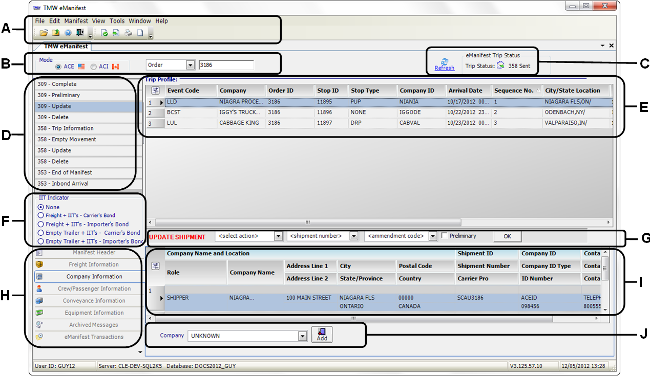Click the document with green checkmark icon
The image size is (650, 376).
[104, 33]
